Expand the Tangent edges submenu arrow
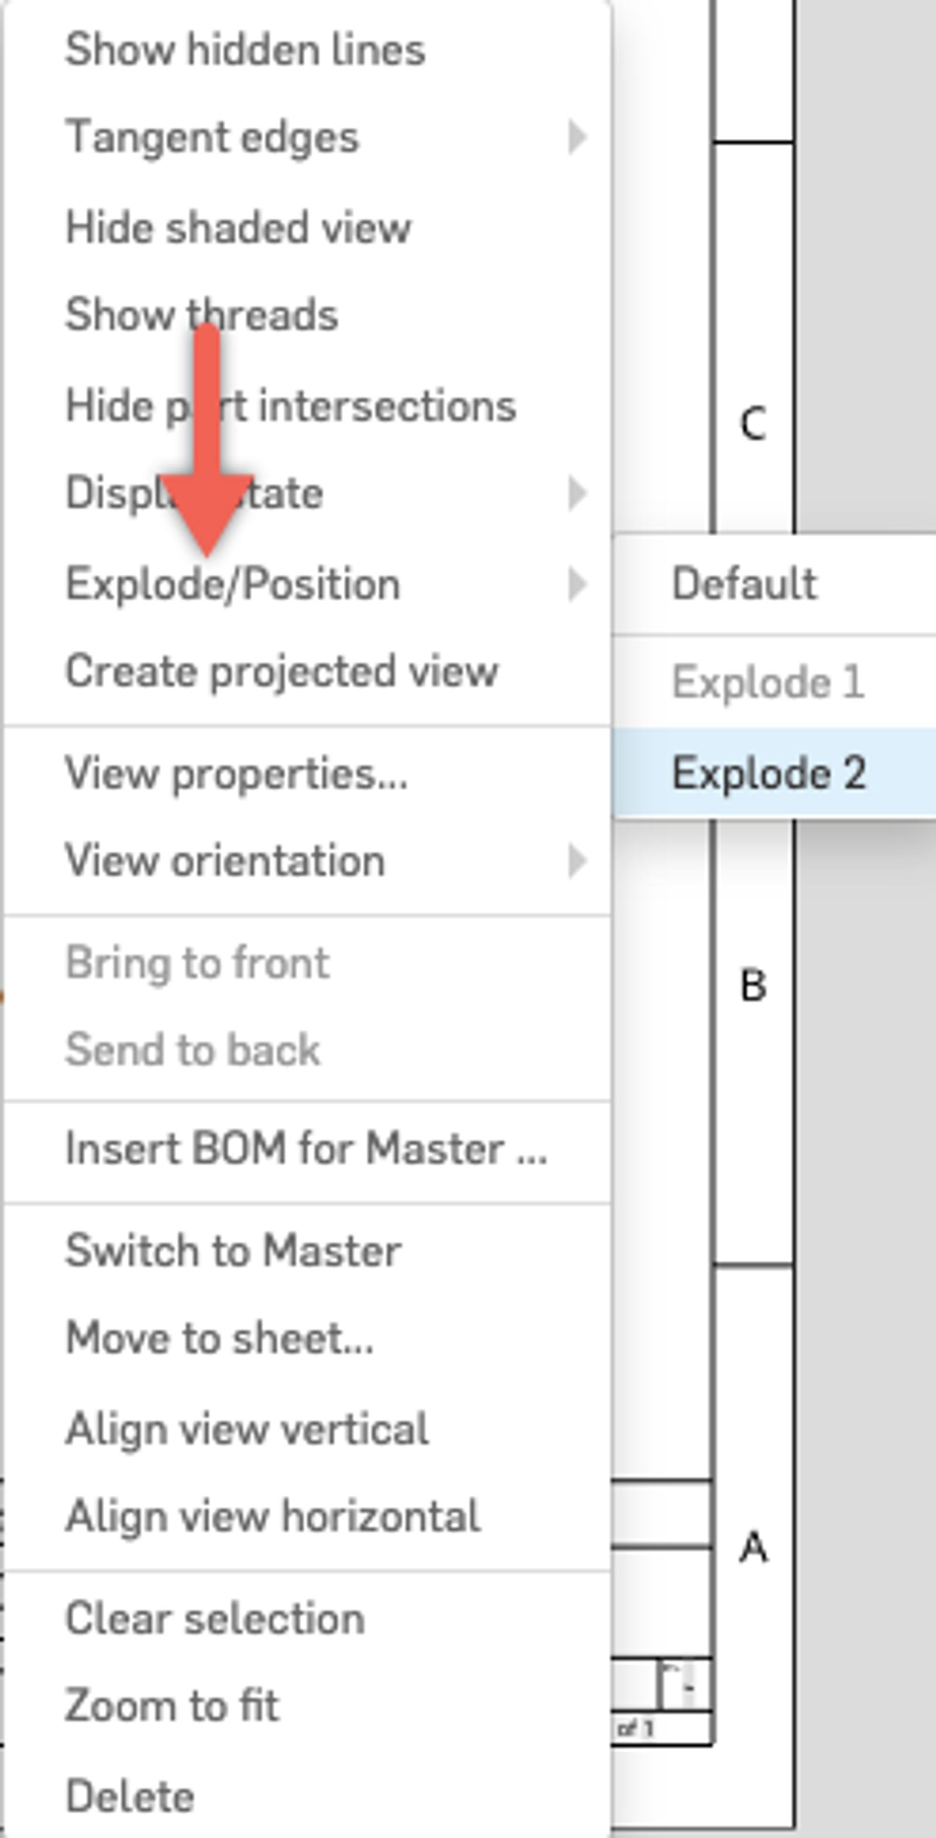The width and height of the screenshot is (936, 1838). tap(576, 137)
